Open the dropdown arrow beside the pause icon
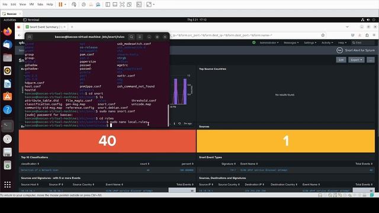 [65, 4]
